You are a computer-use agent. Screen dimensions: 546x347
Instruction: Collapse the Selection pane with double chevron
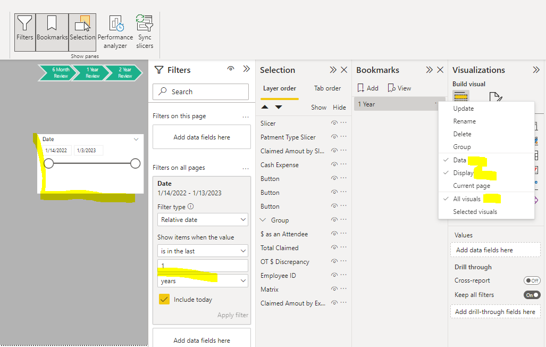(x=333, y=70)
